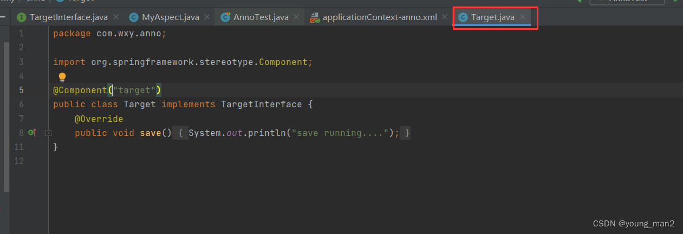This screenshot has height=234, width=683.
Task: Click the interface icon on TargetInterface.java tab
Action: pos(22,17)
